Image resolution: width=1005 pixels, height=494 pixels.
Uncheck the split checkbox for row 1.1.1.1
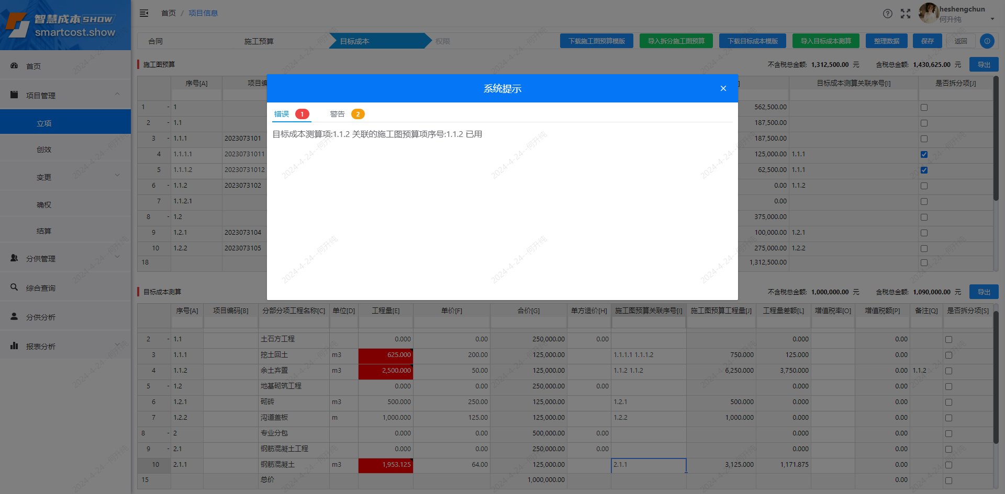tap(924, 154)
